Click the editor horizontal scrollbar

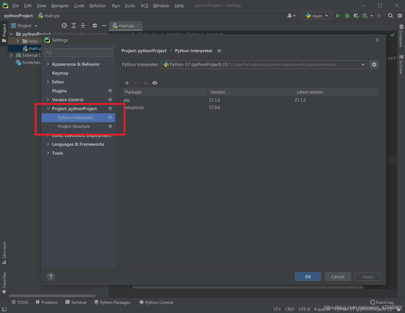point(248,287)
